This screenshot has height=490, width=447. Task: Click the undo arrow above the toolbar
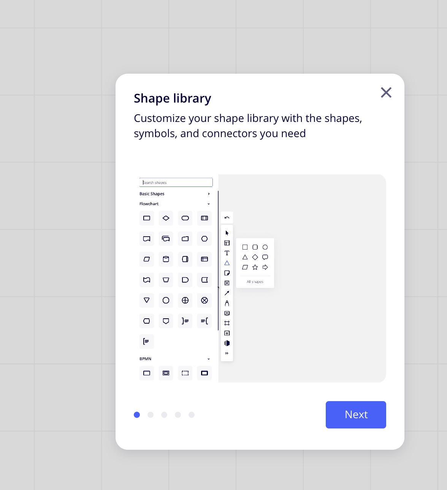pos(227,218)
